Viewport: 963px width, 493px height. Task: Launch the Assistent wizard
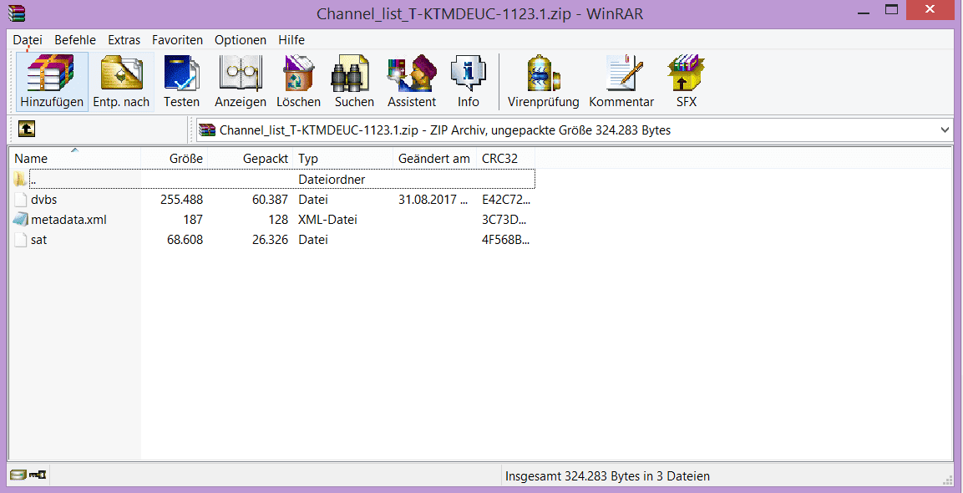[412, 81]
